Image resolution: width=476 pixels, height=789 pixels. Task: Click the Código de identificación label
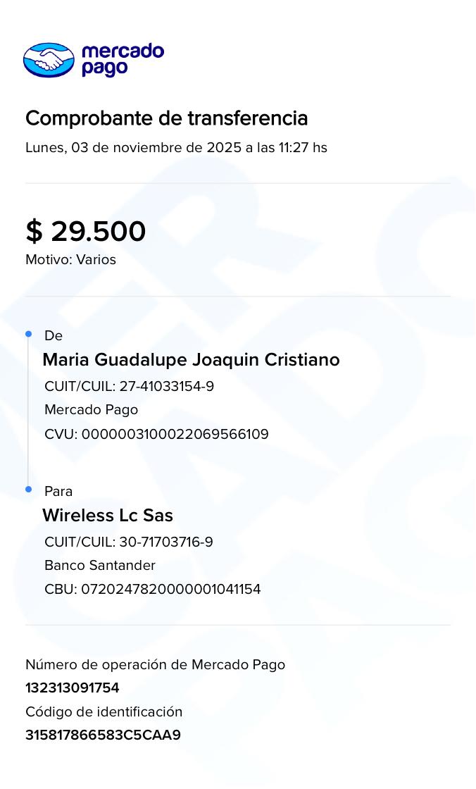click(104, 712)
